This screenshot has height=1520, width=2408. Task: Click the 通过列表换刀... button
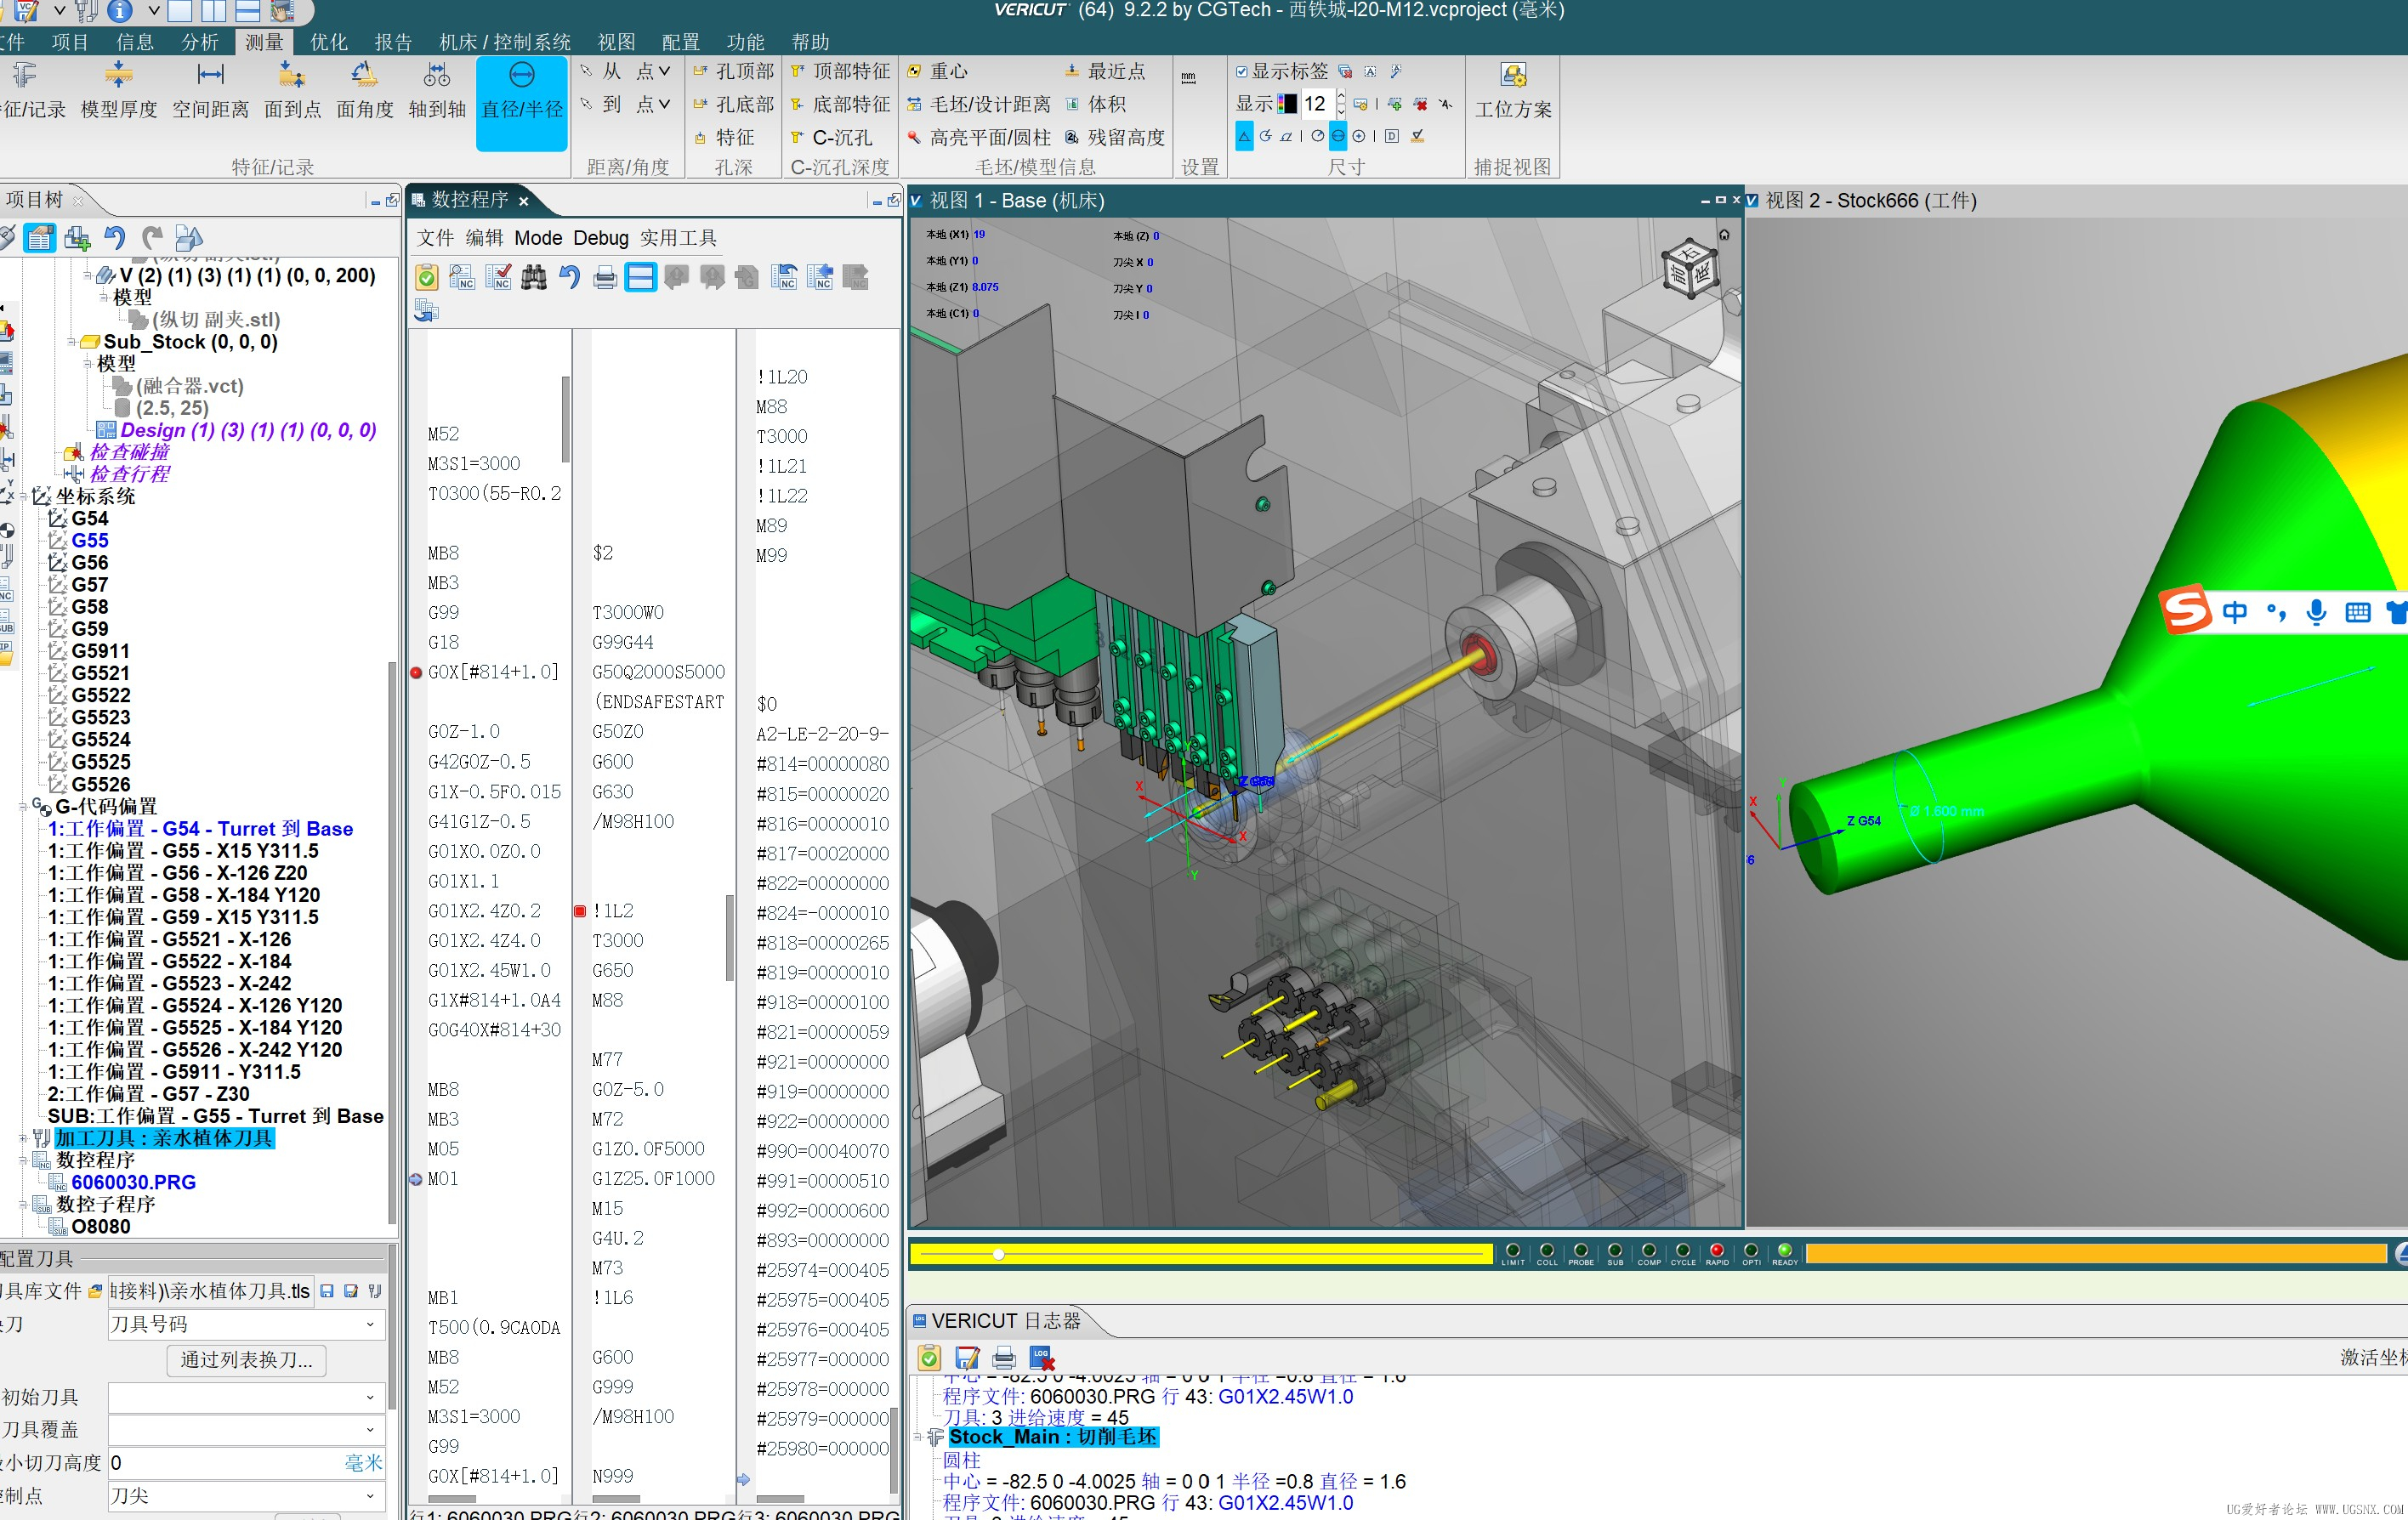(246, 1360)
